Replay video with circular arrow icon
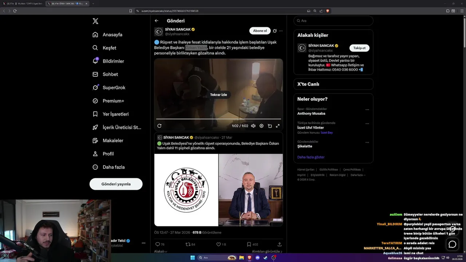 159,126
